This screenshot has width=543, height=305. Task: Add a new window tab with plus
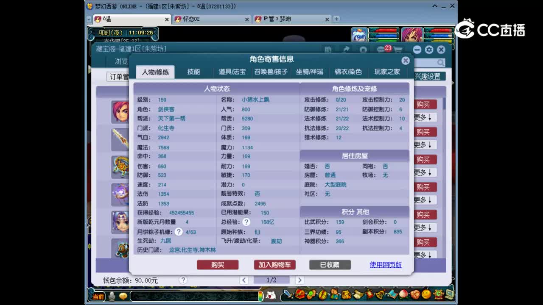pos(336,19)
